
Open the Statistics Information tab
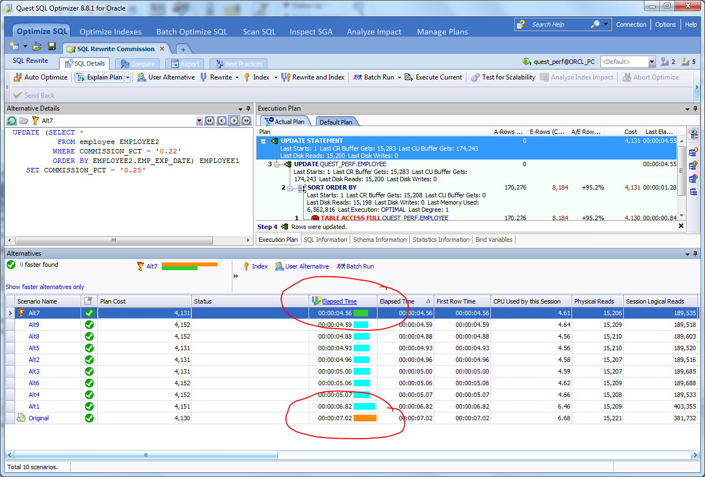click(441, 240)
